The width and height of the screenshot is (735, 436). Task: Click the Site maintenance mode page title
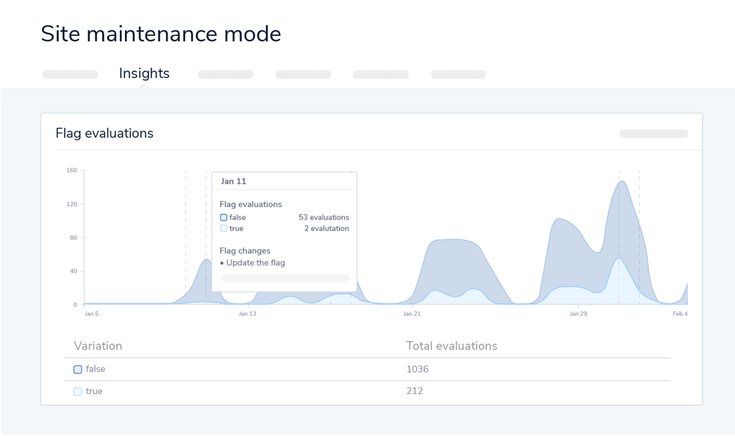tap(161, 34)
